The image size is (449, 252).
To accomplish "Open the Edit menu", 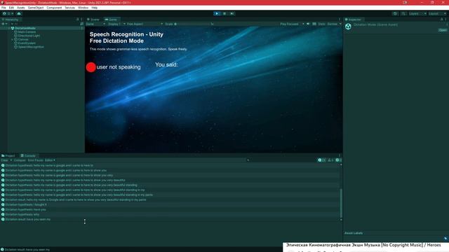I will [x=11, y=8].
